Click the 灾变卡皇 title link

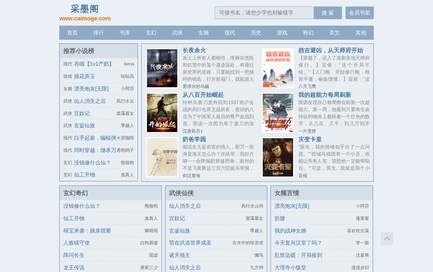click(x=310, y=139)
